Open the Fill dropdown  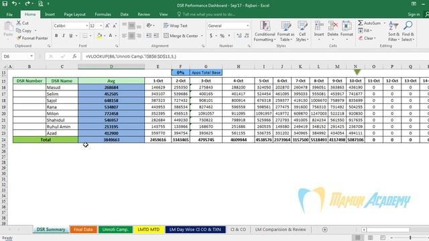click(x=365, y=31)
